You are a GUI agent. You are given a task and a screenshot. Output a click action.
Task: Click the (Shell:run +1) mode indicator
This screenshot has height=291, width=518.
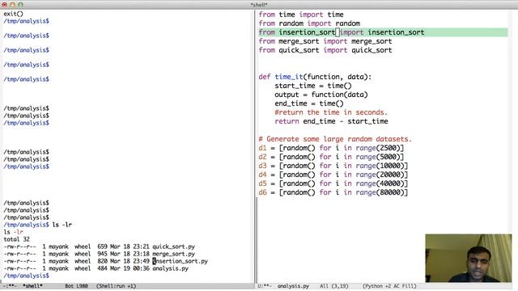pyautogui.click(x=117, y=286)
